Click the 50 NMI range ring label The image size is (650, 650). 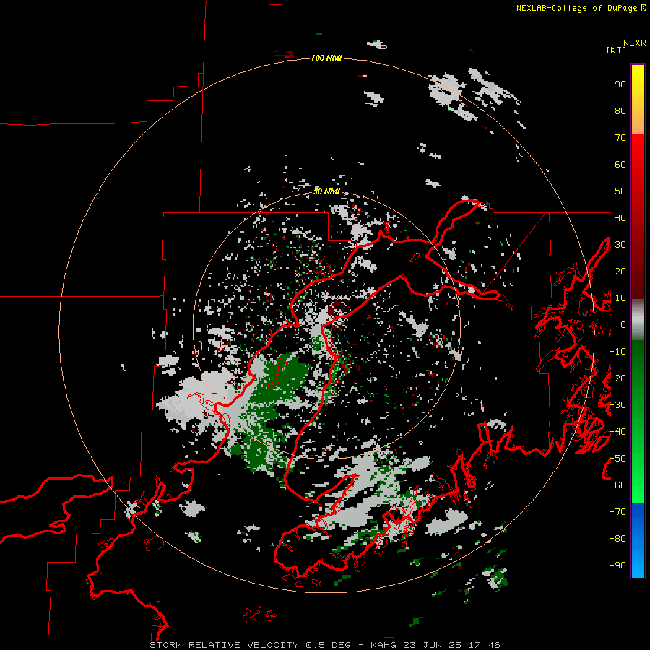click(x=326, y=191)
